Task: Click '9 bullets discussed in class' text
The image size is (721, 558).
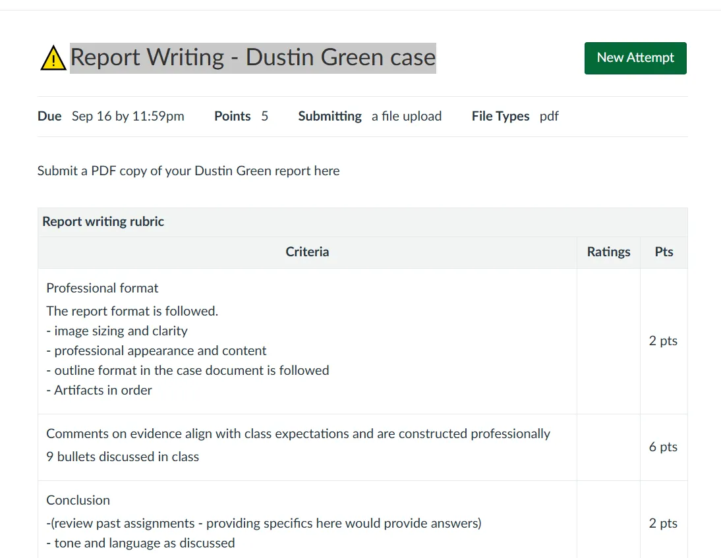Action: tap(123, 457)
